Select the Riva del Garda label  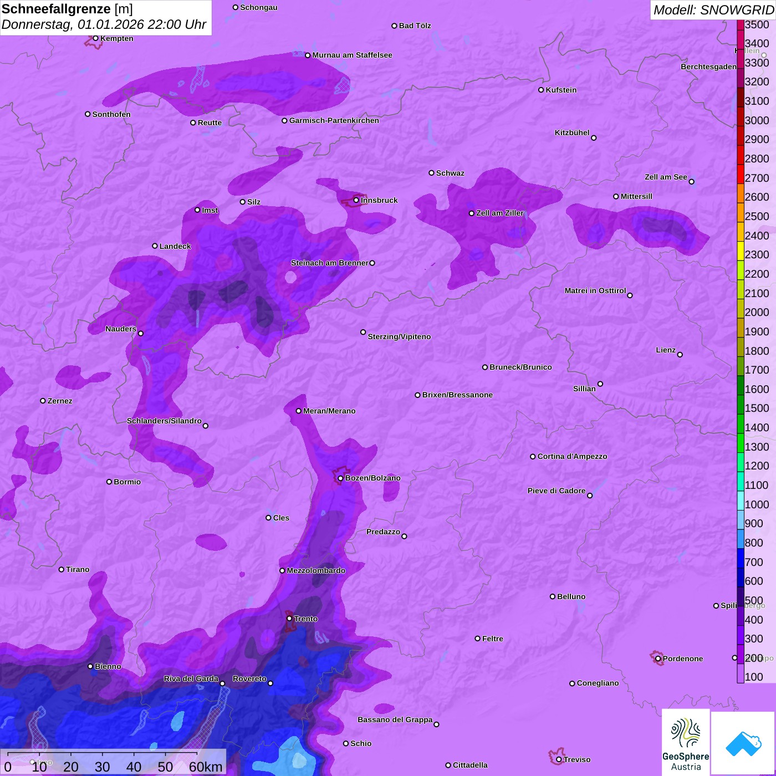[x=191, y=678]
